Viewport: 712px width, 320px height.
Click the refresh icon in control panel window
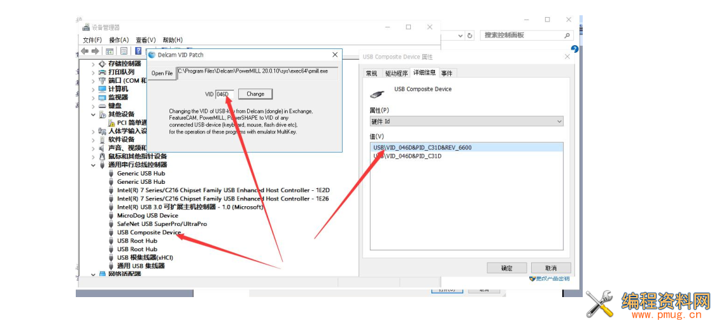click(x=470, y=36)
